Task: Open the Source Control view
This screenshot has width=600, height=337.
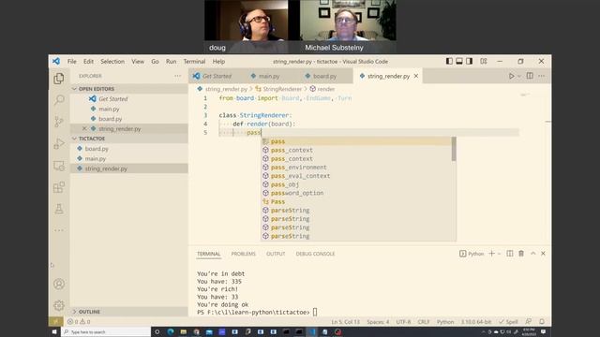Action: [59, 122]
